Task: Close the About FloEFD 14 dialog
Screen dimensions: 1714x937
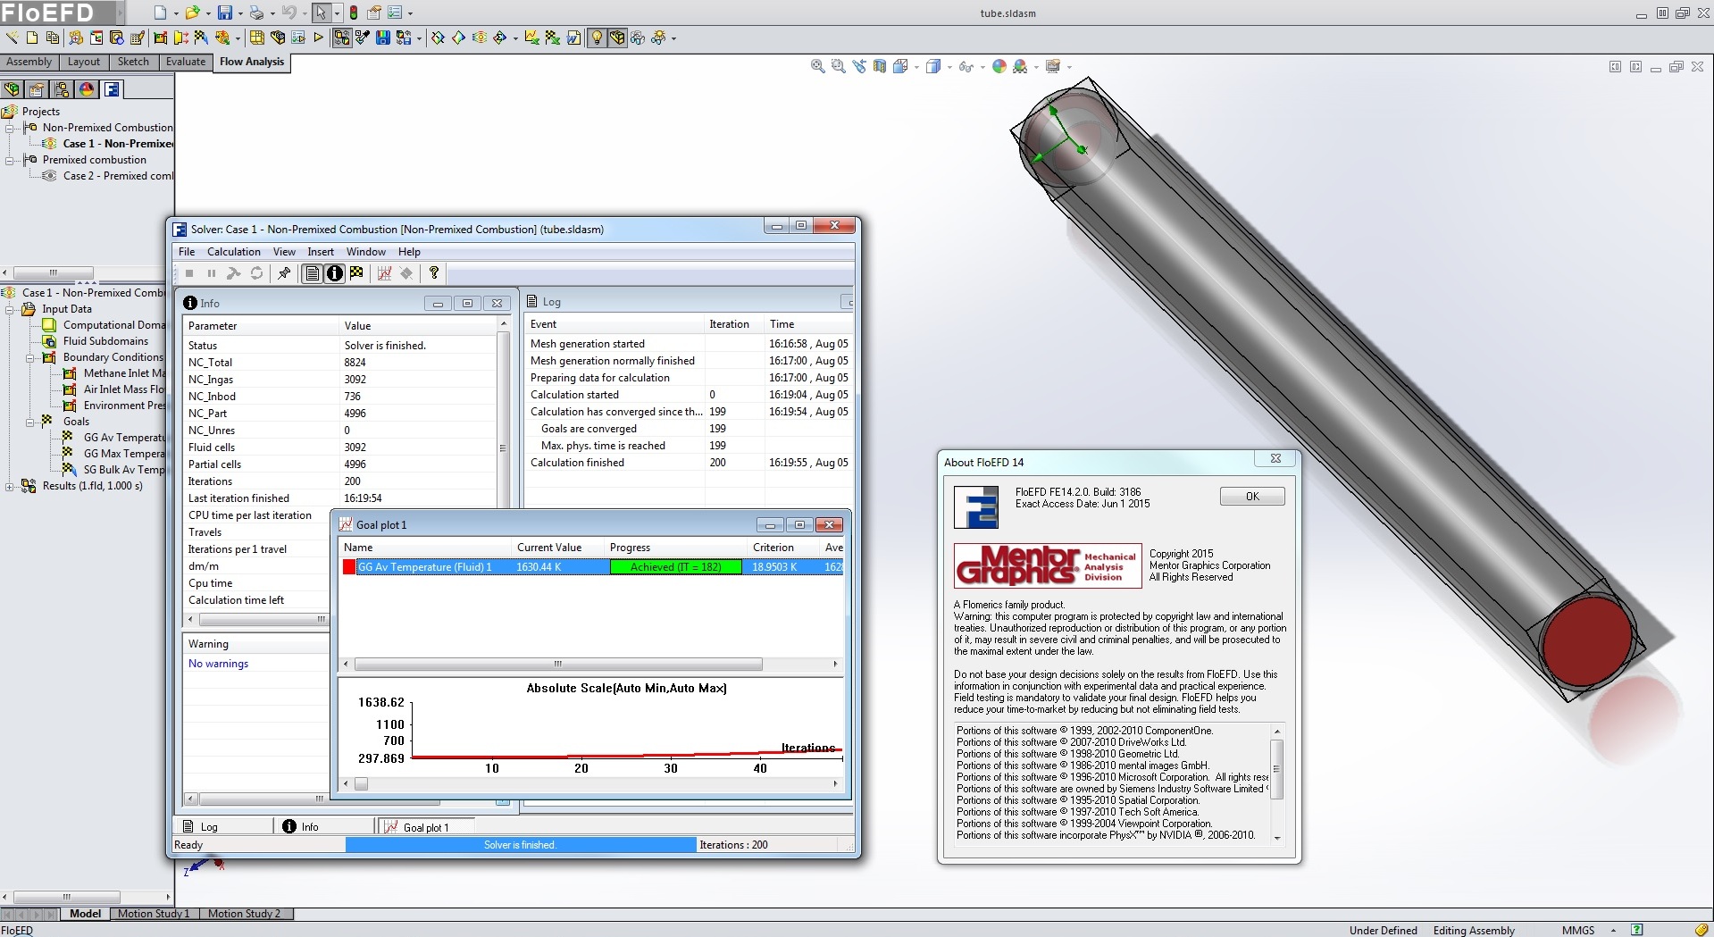Action: coord(1275,458)
